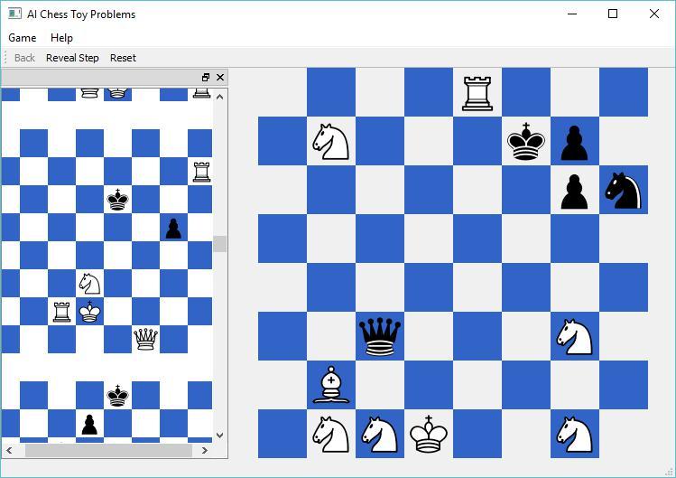This screenshot has width=676, height=478.
Task: Click the black king in the bottom side-panel problem
Action: (x=117, y=396)
